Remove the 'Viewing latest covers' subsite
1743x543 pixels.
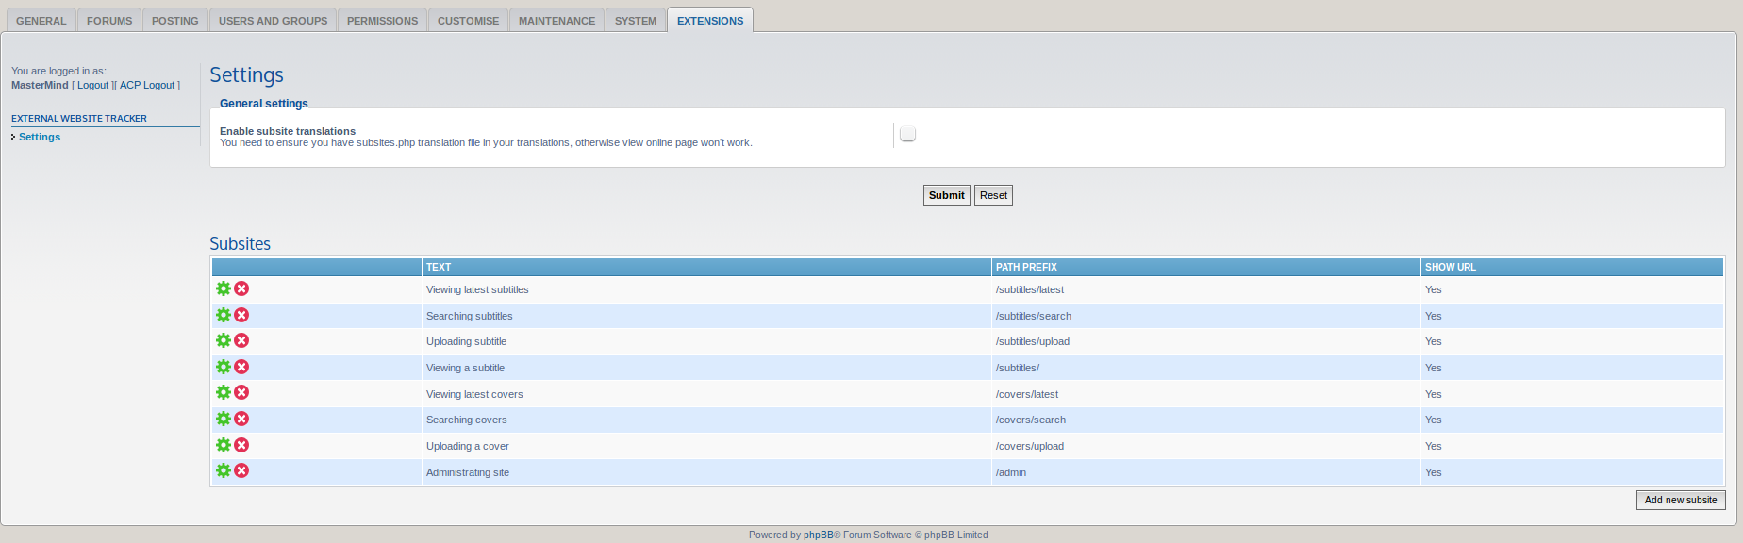(241, 392)
